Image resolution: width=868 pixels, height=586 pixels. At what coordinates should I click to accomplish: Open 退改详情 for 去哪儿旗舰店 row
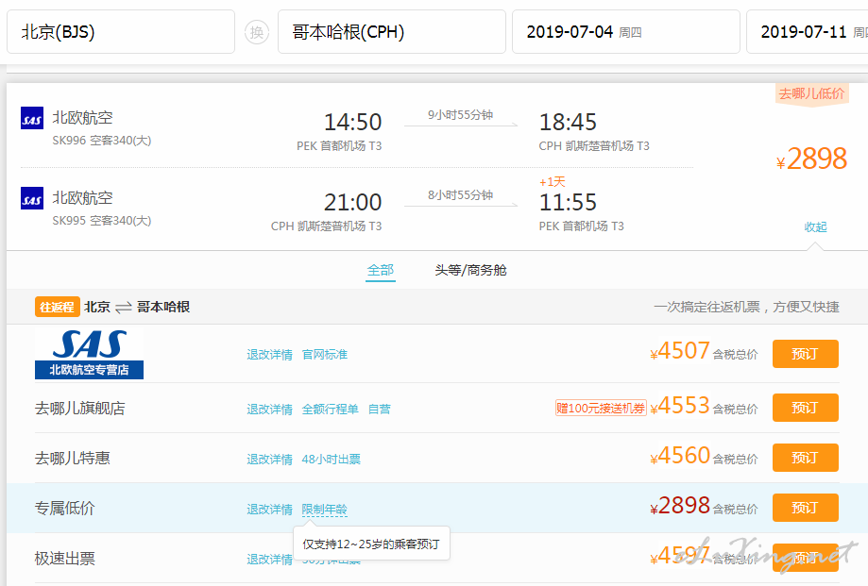click(x=269, y=410)
